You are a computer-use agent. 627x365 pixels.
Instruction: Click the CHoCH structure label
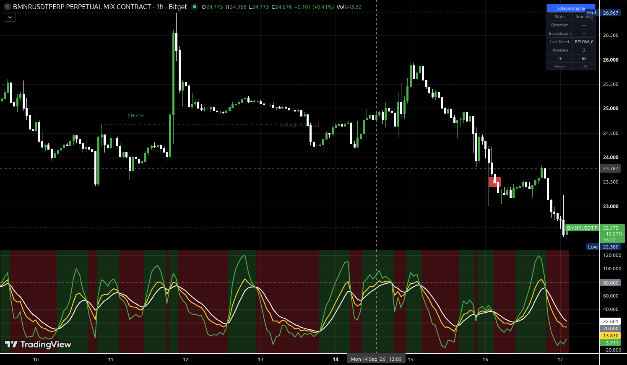[x=135, y=116]
